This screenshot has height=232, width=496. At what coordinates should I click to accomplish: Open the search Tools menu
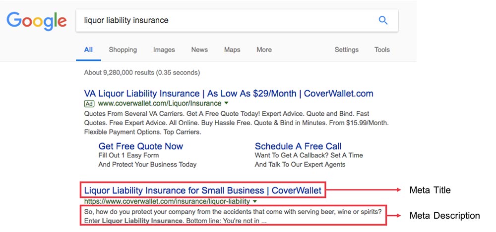[x=382, y=49]
